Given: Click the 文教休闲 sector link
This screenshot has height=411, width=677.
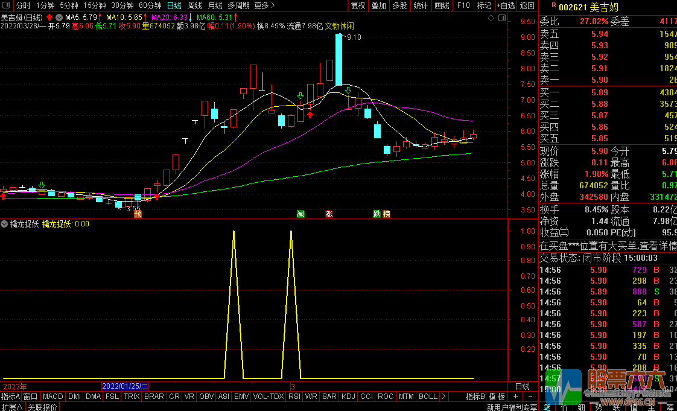Looking at the screenshot, I should (x=339, y=26).
